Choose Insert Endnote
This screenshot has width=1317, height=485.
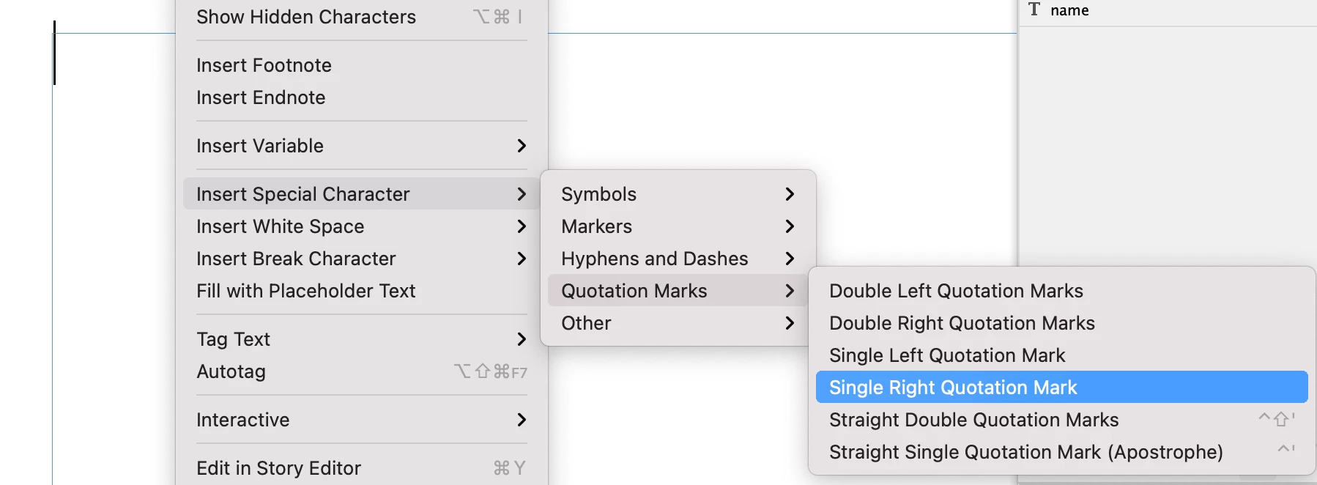click(261, 97)
